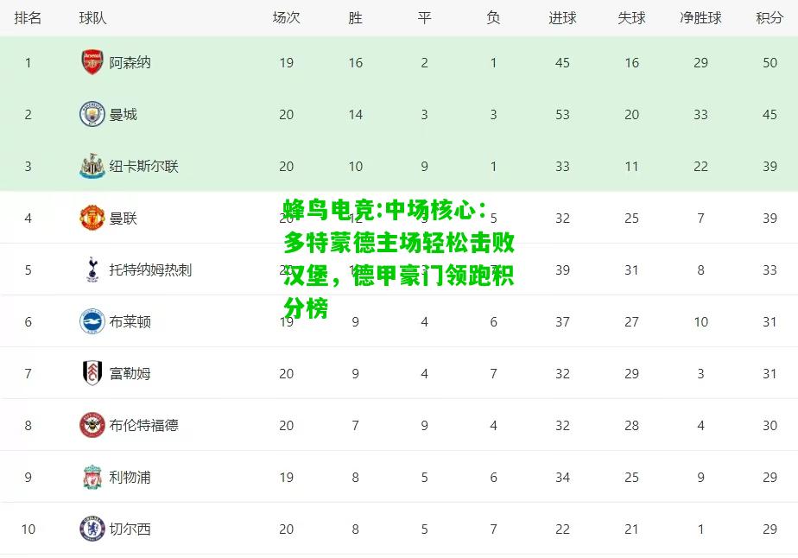Click the green overlay headline text
This screenshot has height=558, width=798.
coord(398,258)
